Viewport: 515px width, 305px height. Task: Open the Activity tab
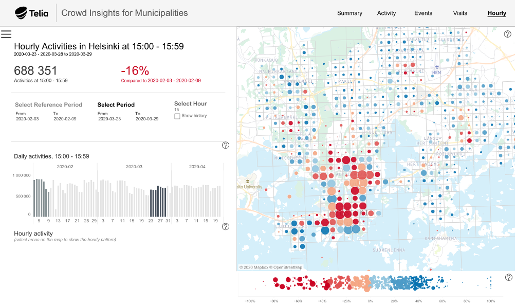[x=387, y=13]
